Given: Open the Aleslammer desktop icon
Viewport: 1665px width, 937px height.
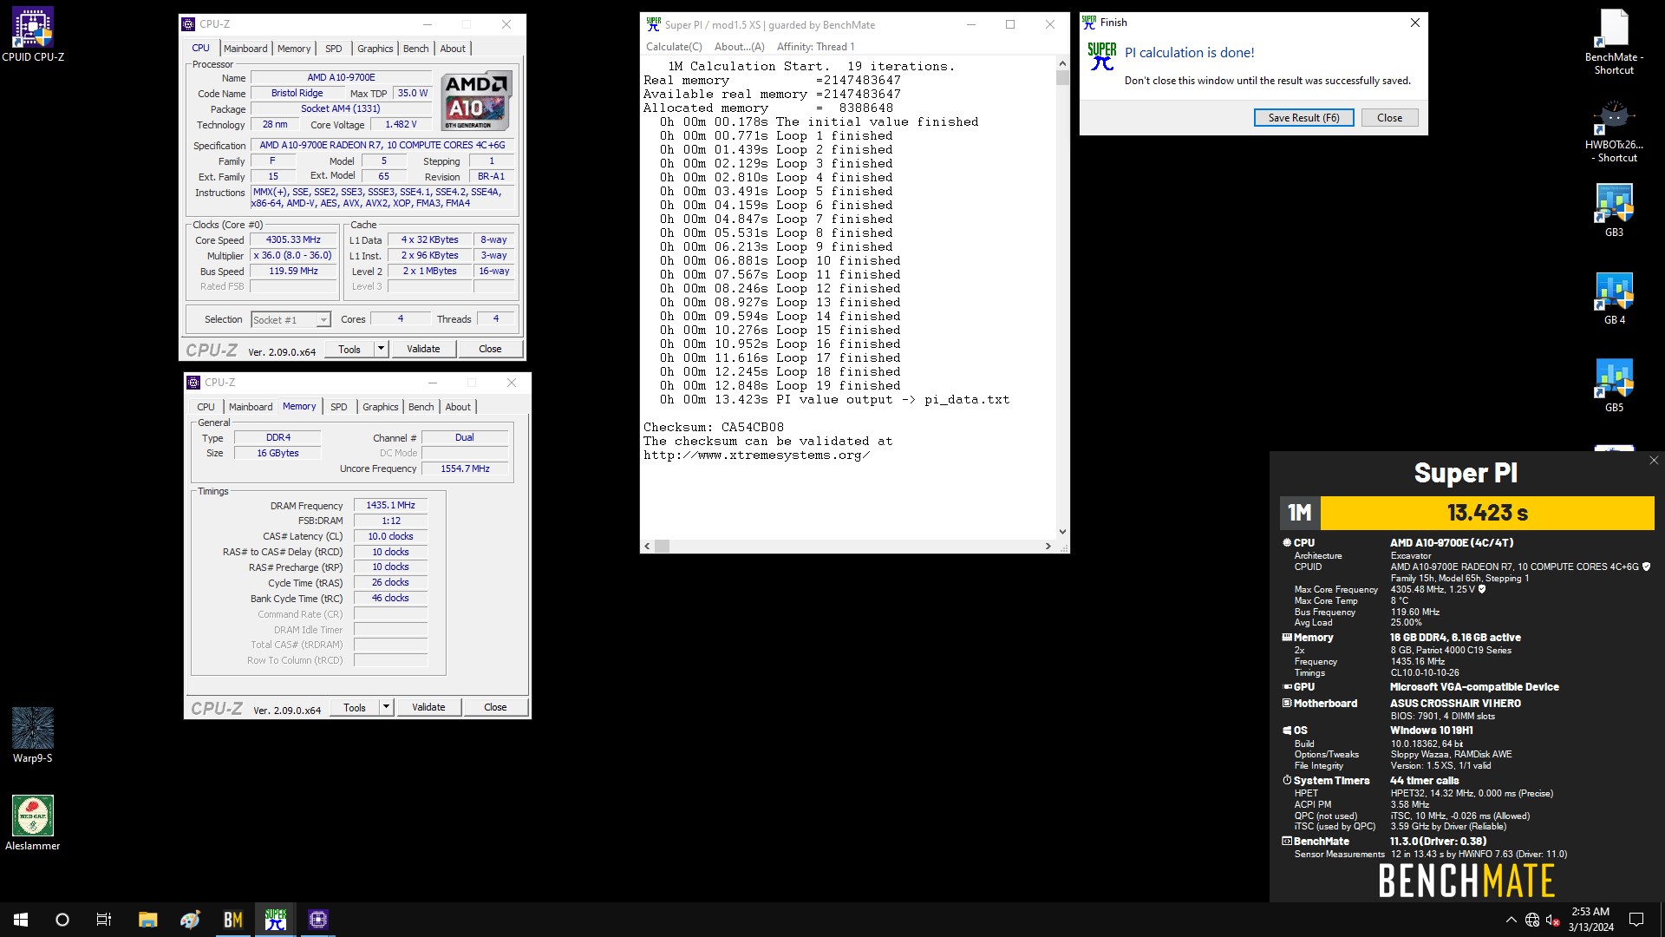Looking at the screenshot, I should tap(32, 823).
